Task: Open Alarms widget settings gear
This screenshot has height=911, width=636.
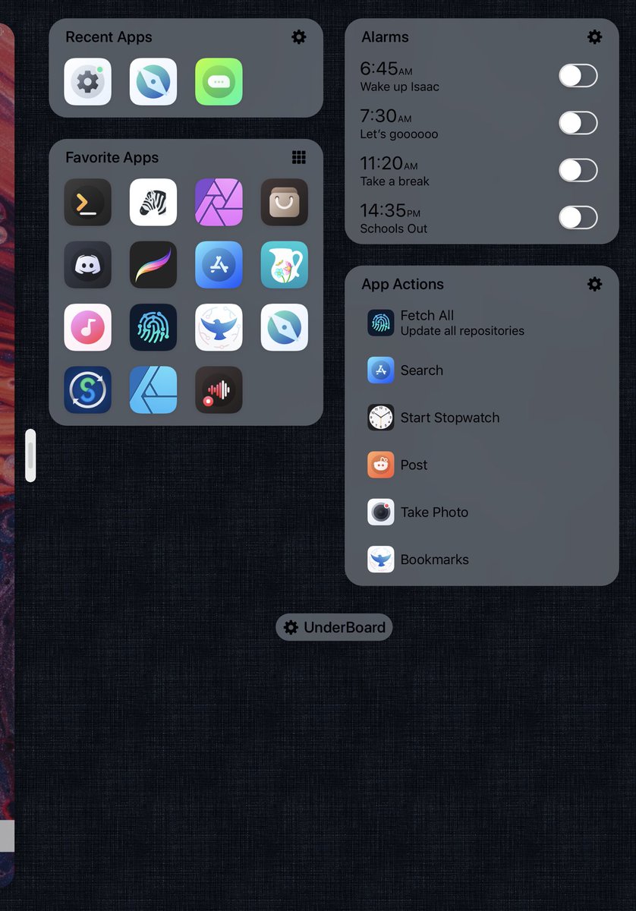Action: [x=595, y=36]
